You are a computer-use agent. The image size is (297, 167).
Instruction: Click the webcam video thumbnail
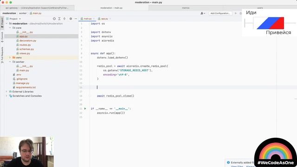27,152
